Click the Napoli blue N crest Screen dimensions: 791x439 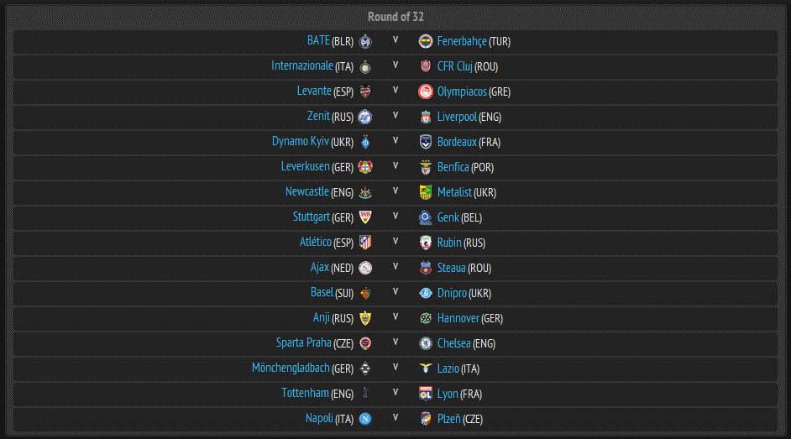(365, 419)
